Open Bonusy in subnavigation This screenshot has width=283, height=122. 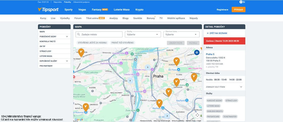[151, 18]
